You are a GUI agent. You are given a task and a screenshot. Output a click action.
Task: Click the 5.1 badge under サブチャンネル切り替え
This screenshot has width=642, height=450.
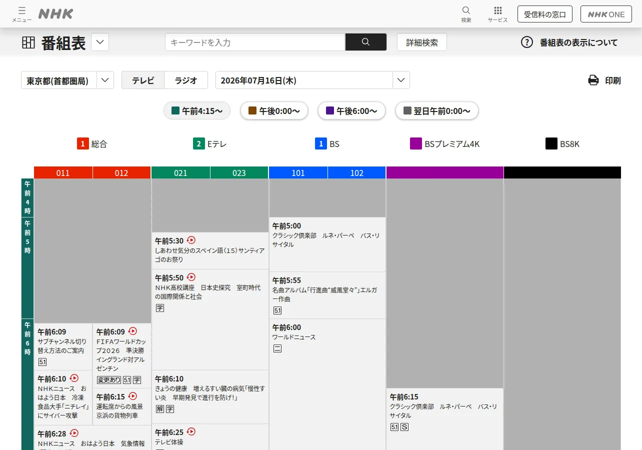click(42, 362)
